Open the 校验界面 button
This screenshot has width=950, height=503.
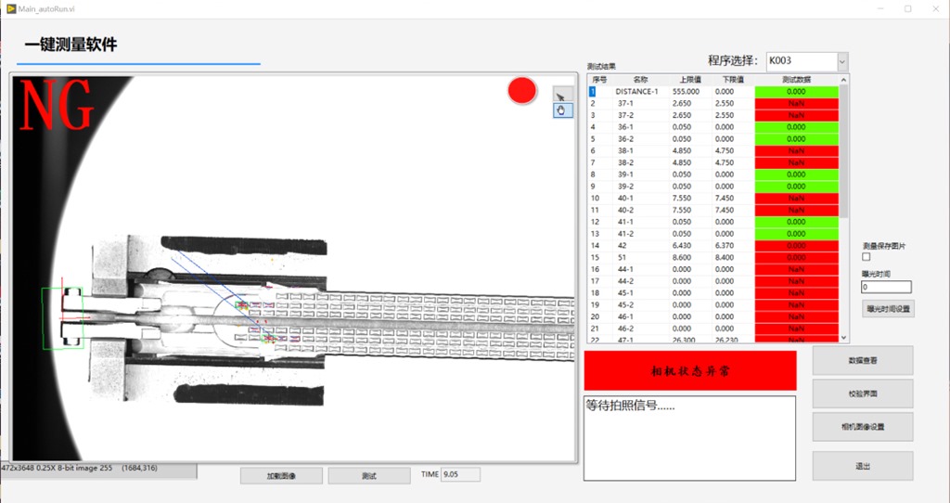pyautogui.click(x=862, y=393)
